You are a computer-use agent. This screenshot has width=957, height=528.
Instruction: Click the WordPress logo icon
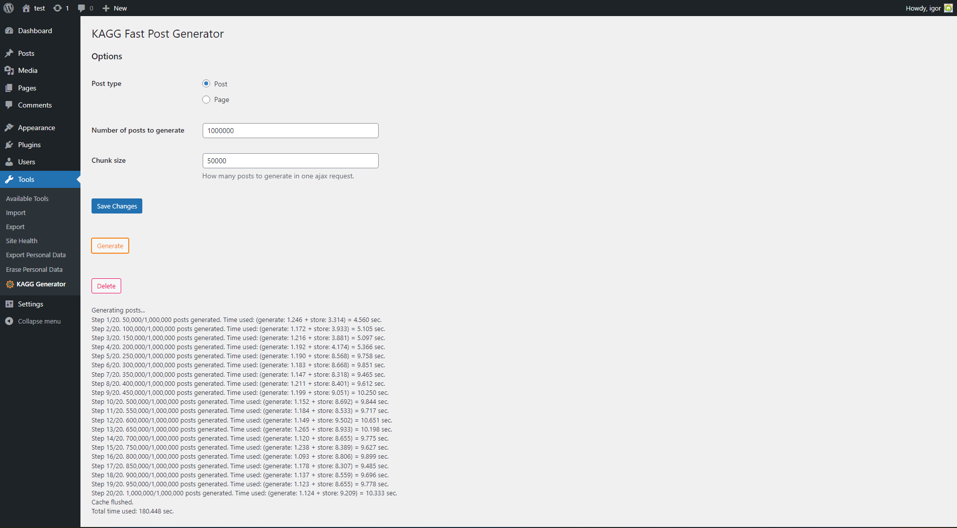click(9, 8)
